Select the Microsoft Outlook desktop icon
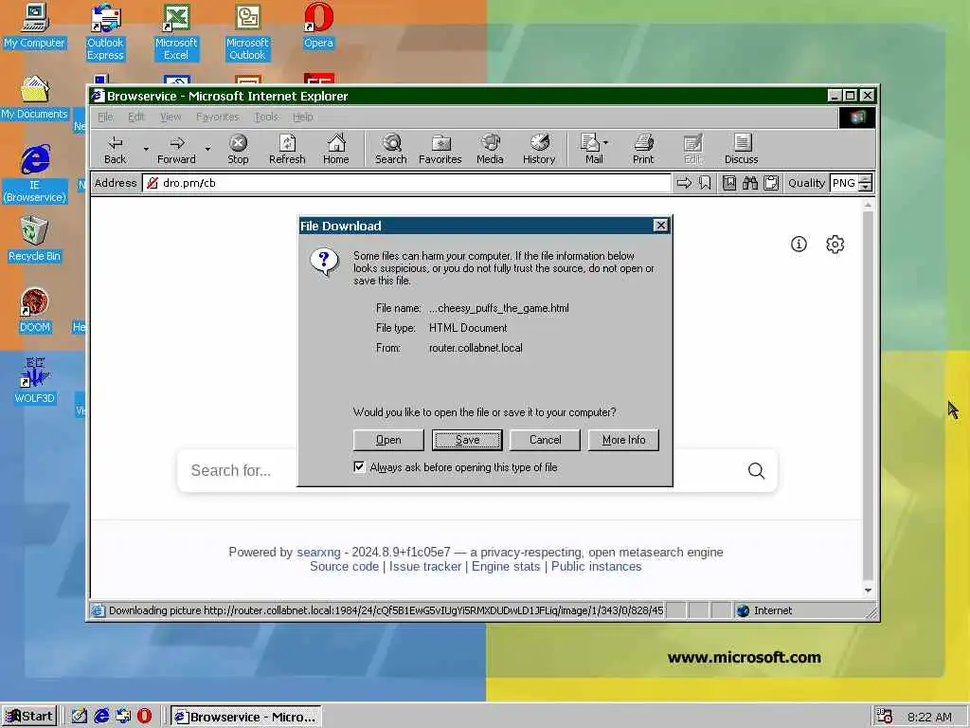Image resolution: width=970 pixels, height=728 pixels. point(247,31)
